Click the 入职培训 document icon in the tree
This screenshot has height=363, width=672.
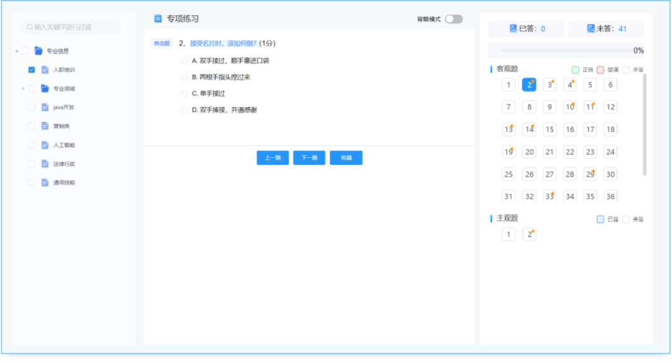tap(44, 70)
